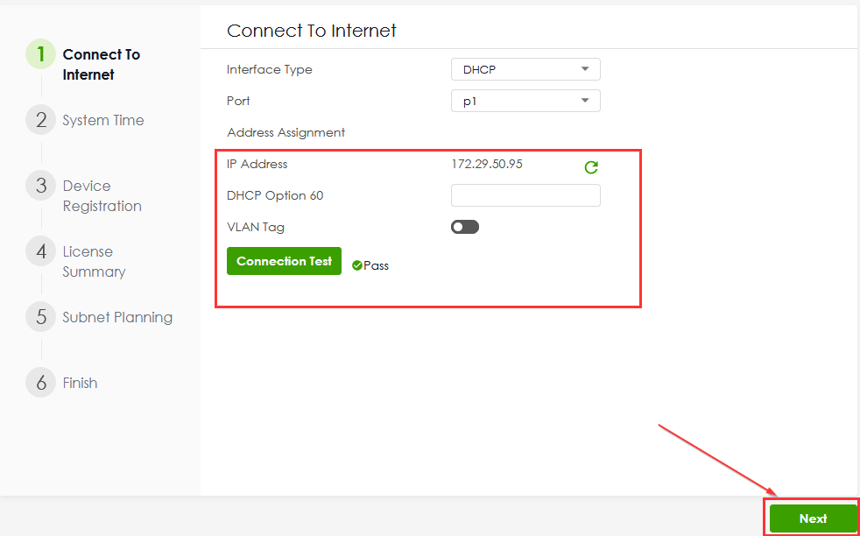The image size is (860, 536).
Task: Click step 3 number circle
Action: pos(41,186)
